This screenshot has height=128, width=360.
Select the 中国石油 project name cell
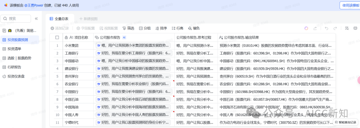pyautogui.click(x=78, y=99)
